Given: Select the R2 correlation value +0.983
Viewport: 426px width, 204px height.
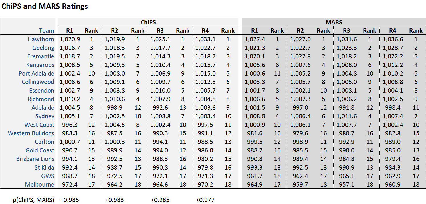Looking at the screenshot, I should (x=114, y=200).
